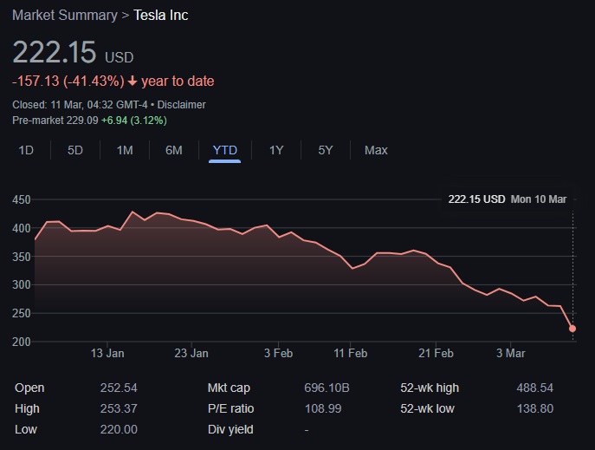
Task: Show the Max range chart tab
Action: tap(376, 150)
